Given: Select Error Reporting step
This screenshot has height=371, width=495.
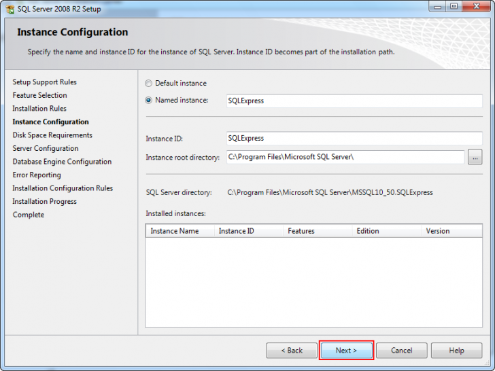Looking at the screenshot, I should (37, 175).
